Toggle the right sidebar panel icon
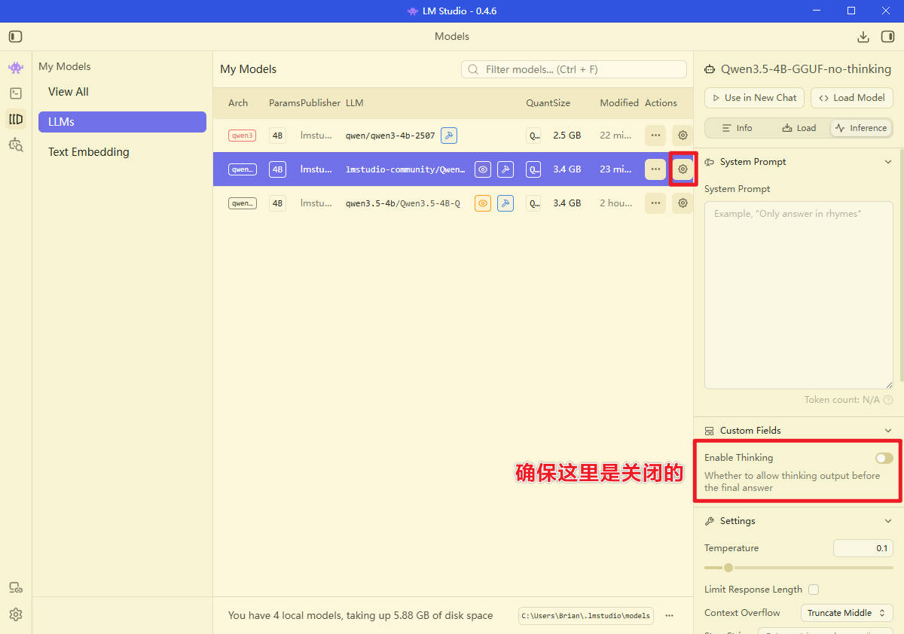904x634 pixels. (887, 37)
